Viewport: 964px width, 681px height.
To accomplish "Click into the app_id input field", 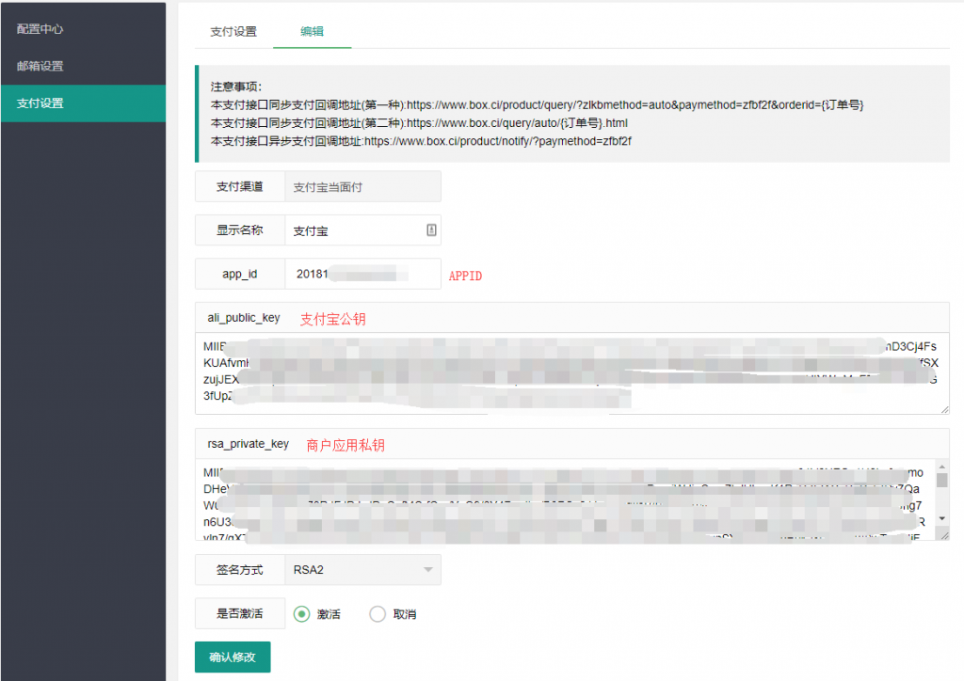I will click(x=361, y=274).
